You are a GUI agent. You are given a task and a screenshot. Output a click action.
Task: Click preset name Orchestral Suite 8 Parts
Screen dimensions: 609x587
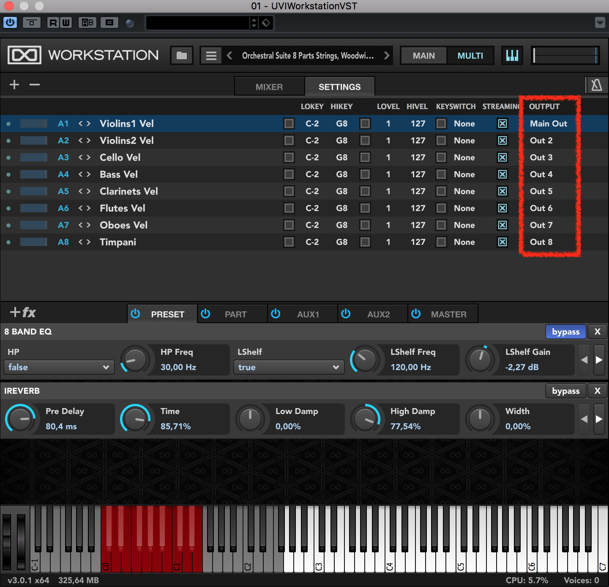308,55
